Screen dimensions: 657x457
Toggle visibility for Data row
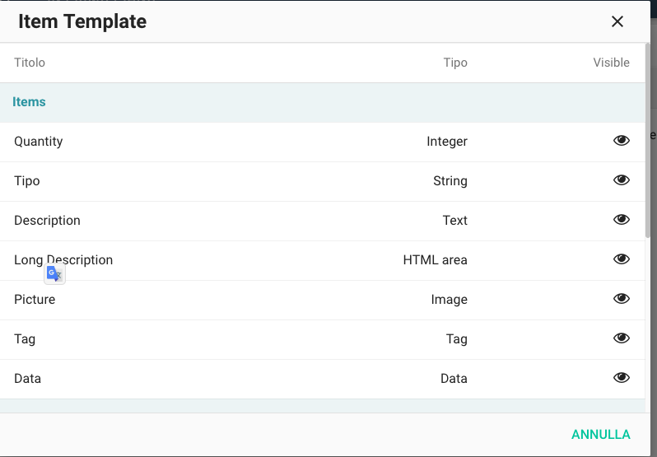point(622,378)
